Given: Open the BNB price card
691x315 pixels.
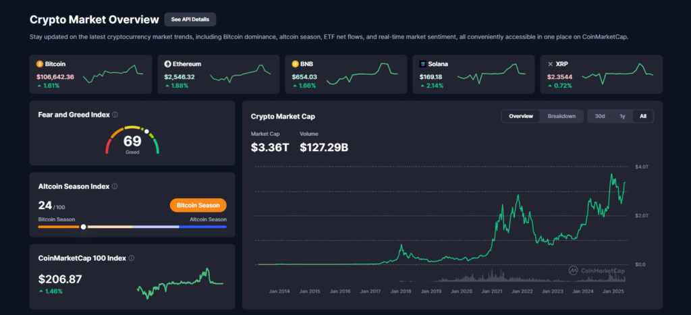Looking at the screenshot, I should click(x=346, y=74).
